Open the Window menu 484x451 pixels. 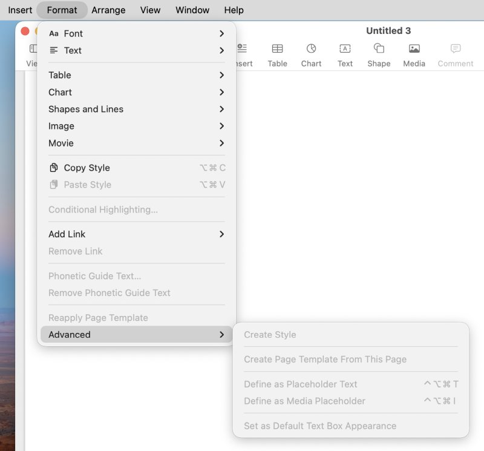pos(192,10)
